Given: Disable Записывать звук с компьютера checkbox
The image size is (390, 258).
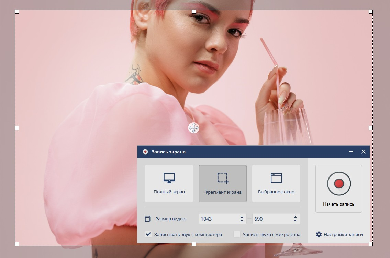Looking at the screenshot, I should 148,235.
